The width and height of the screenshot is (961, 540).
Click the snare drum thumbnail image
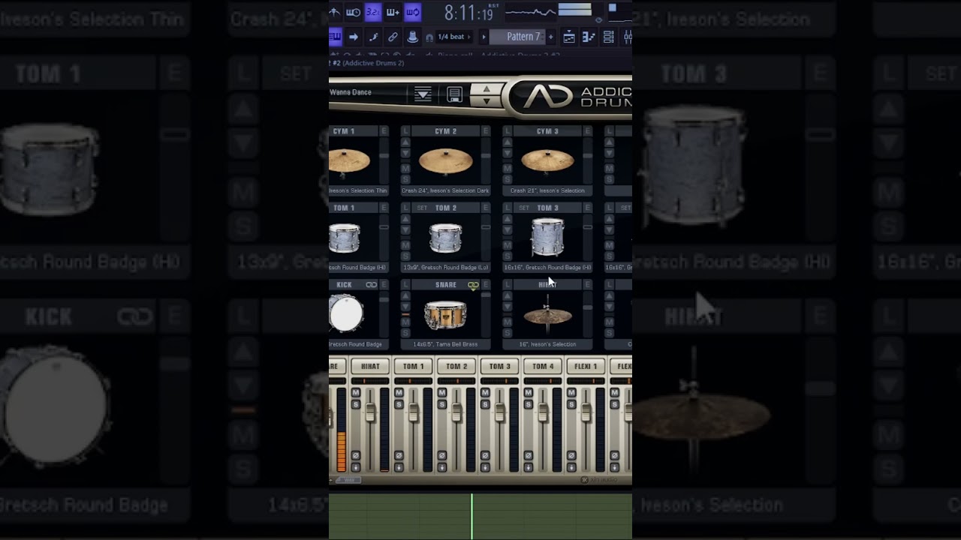445,316
